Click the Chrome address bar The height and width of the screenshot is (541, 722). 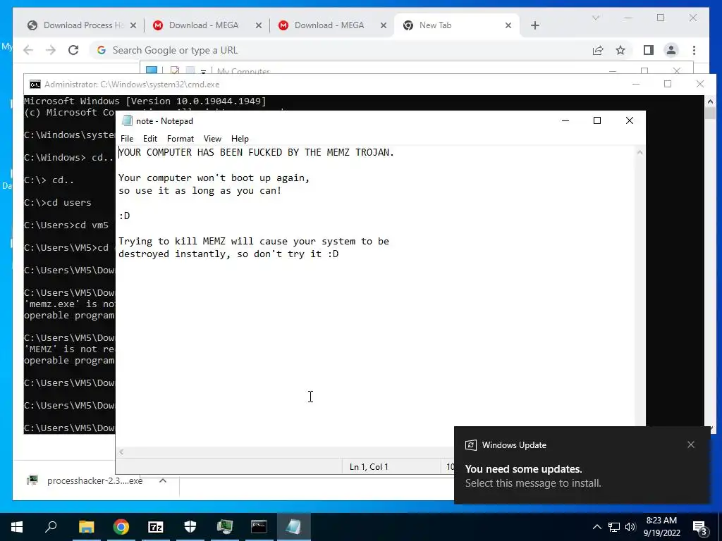pos(341,50)
